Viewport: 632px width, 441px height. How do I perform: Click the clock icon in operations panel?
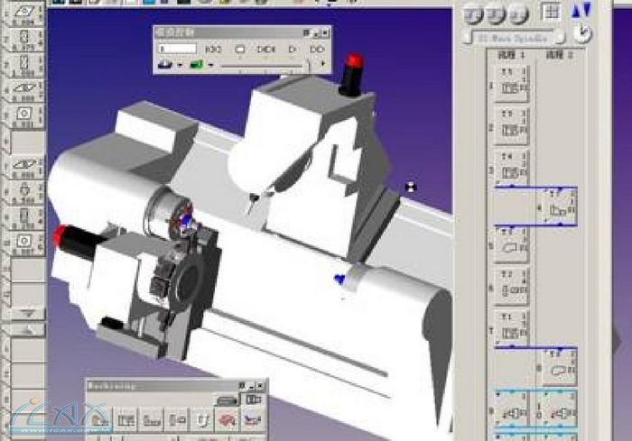582,34
